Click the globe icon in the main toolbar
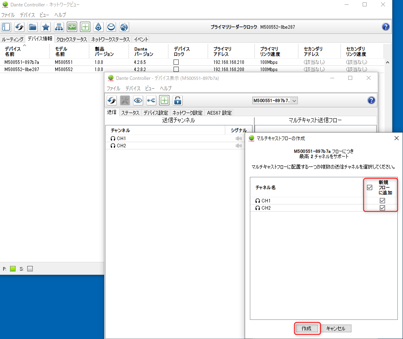The width and height of the screenshot is (403, 339). 124,27
